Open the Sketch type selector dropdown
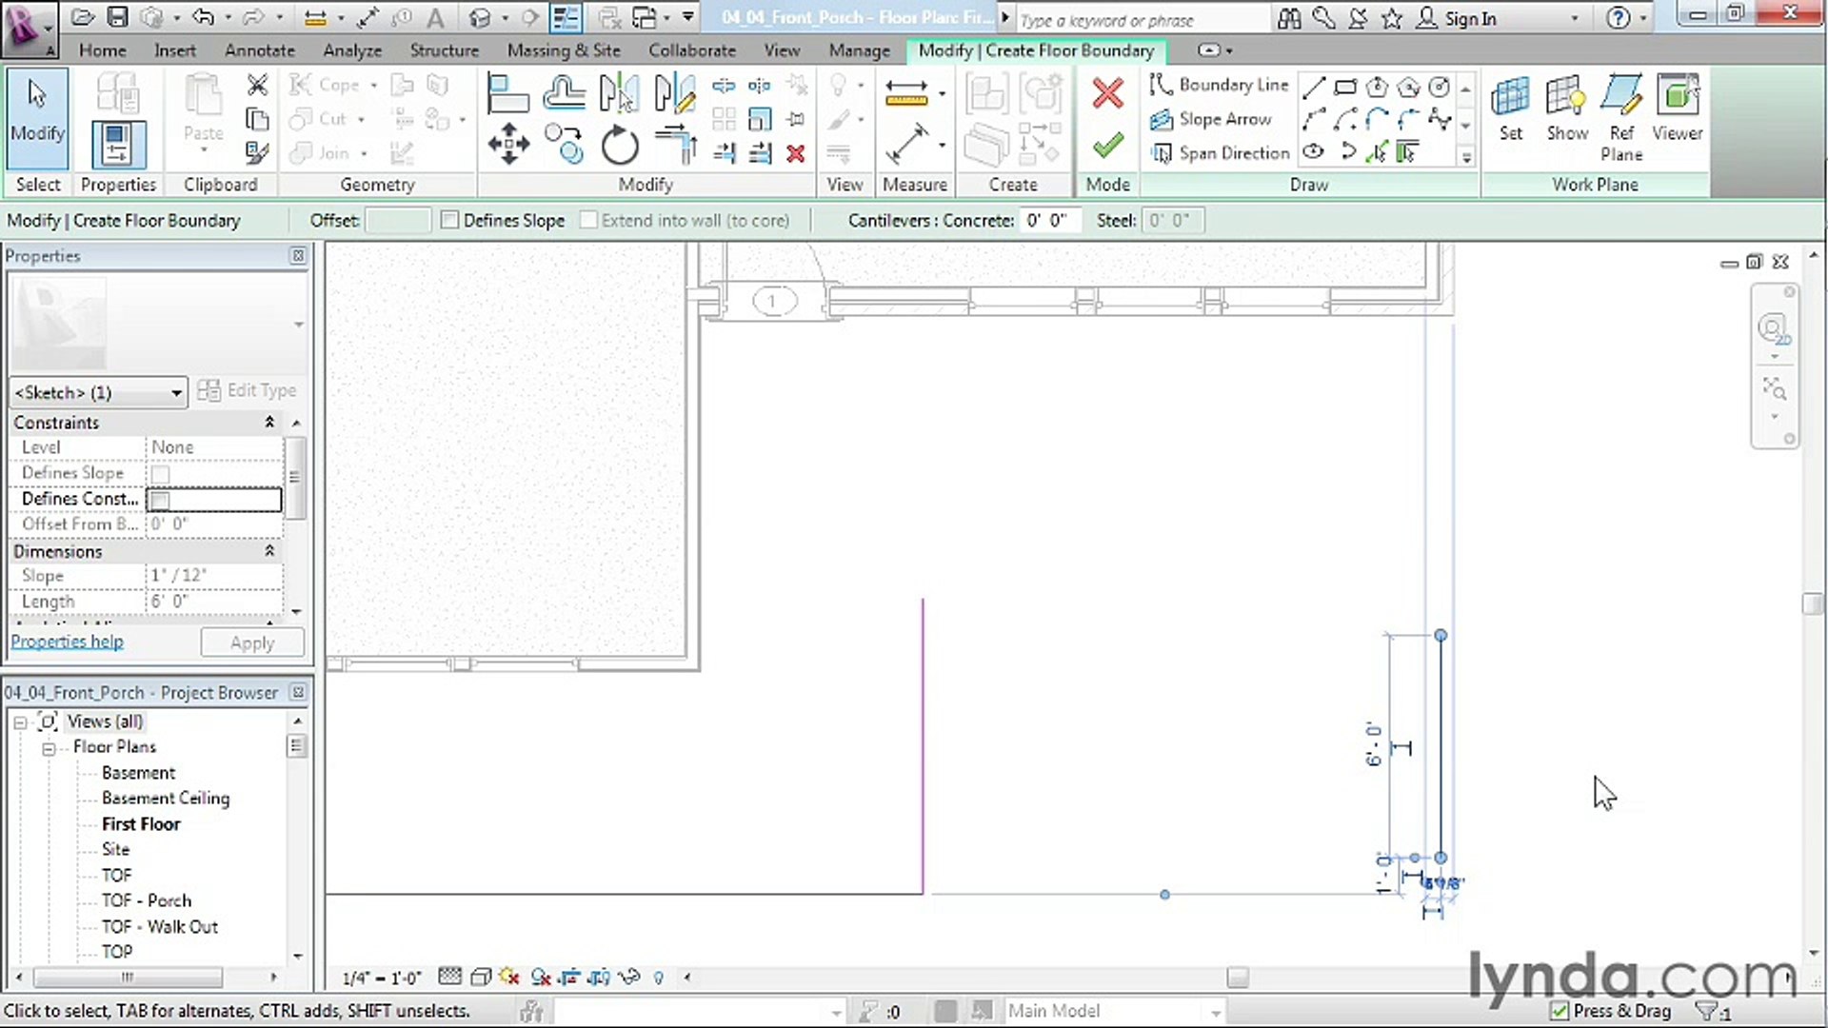Screen dimensions: 1828x1028 [176, 392]
